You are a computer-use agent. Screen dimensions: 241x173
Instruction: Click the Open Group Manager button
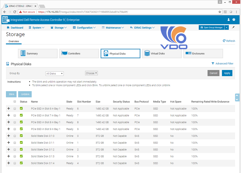click(x=212, y=27)
